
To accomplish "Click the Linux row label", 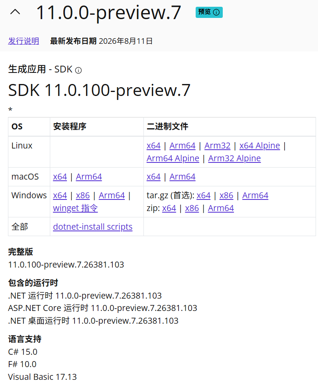I will (x=22, y=146).
